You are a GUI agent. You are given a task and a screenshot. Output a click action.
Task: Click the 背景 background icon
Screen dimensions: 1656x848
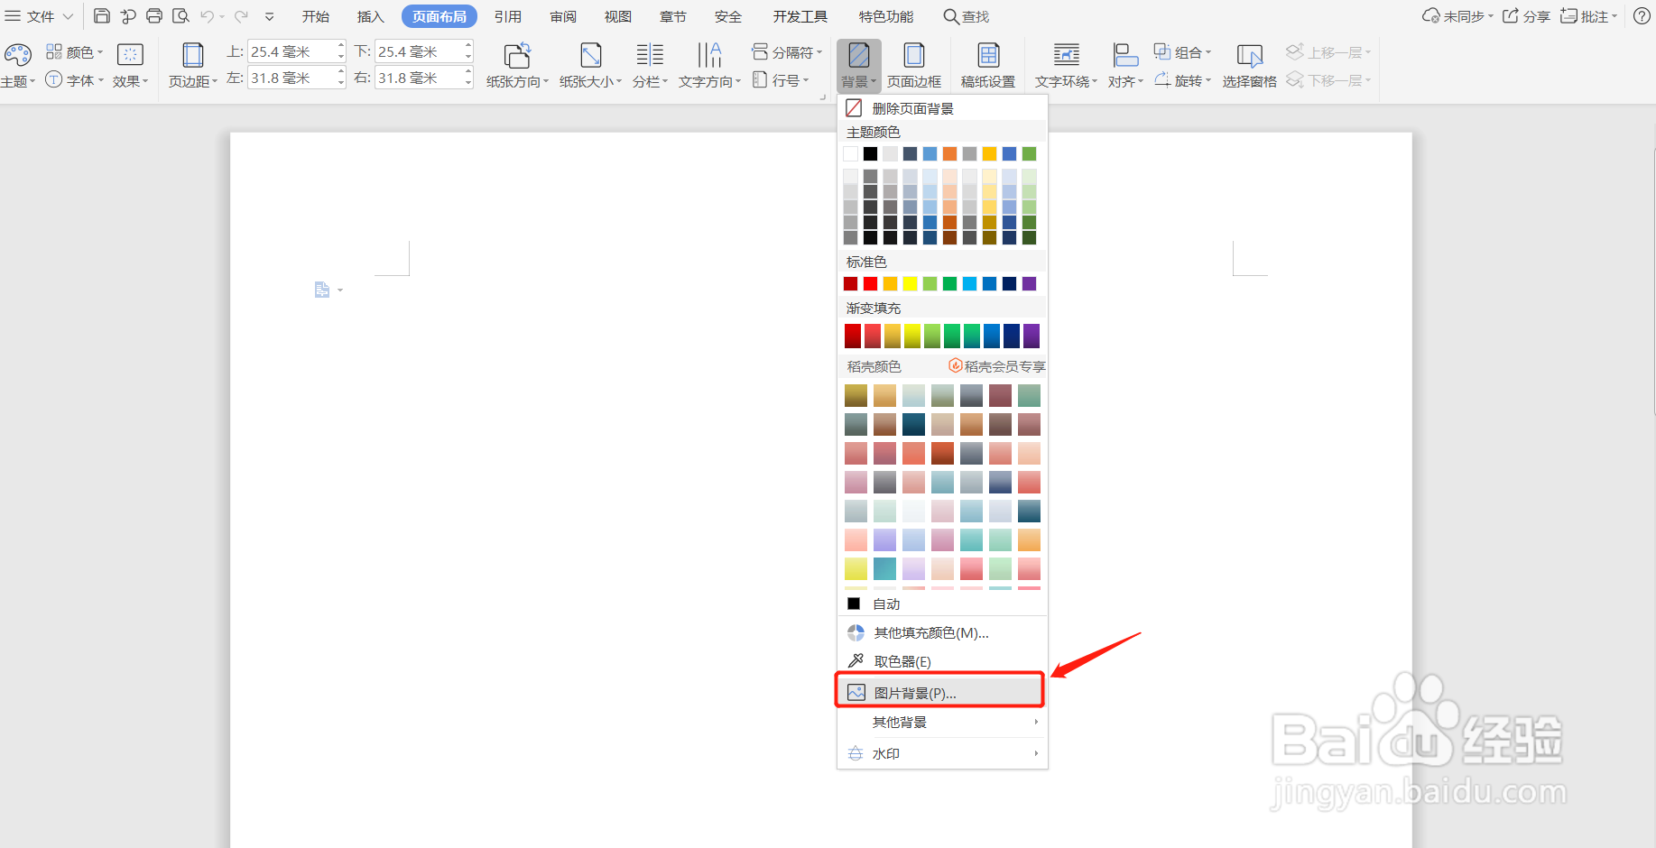click(859, 55)
